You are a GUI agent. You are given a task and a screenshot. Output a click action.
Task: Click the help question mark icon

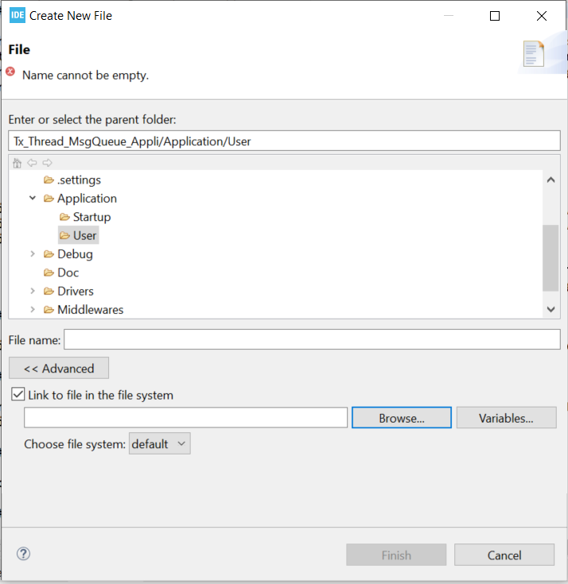[x=23, y=554]
